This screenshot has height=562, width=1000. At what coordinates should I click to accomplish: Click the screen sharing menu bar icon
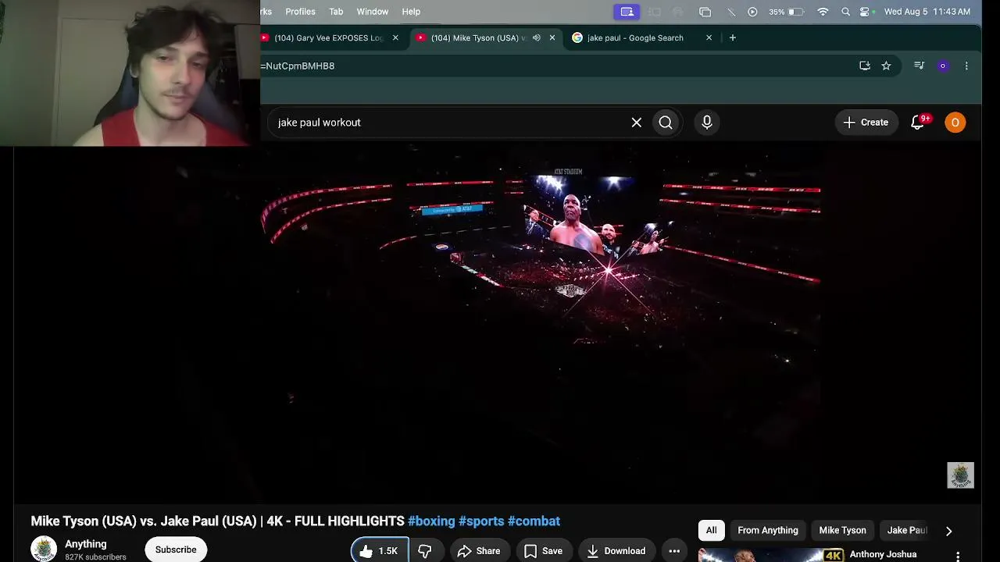pyautogui.click(x=627, y=12)
